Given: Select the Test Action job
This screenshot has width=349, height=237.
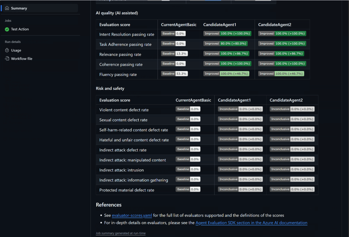Looking at the screenshot, I should [x=20, y=29].
